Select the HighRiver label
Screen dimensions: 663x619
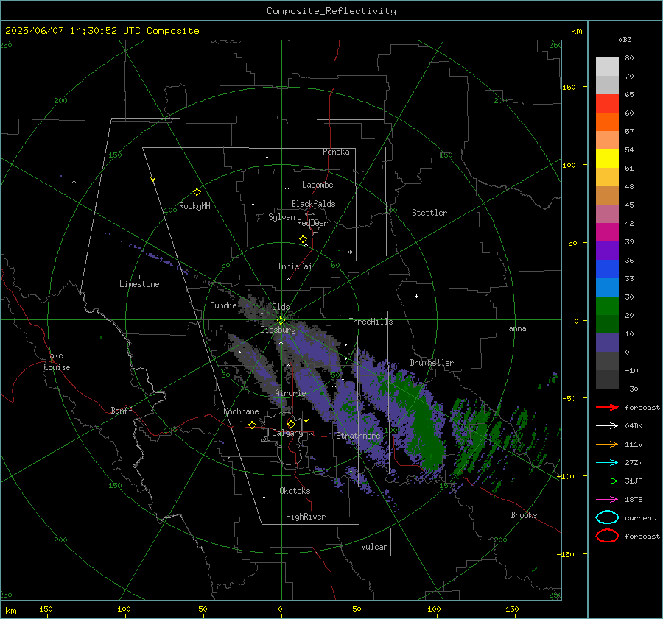pos(306,517)
